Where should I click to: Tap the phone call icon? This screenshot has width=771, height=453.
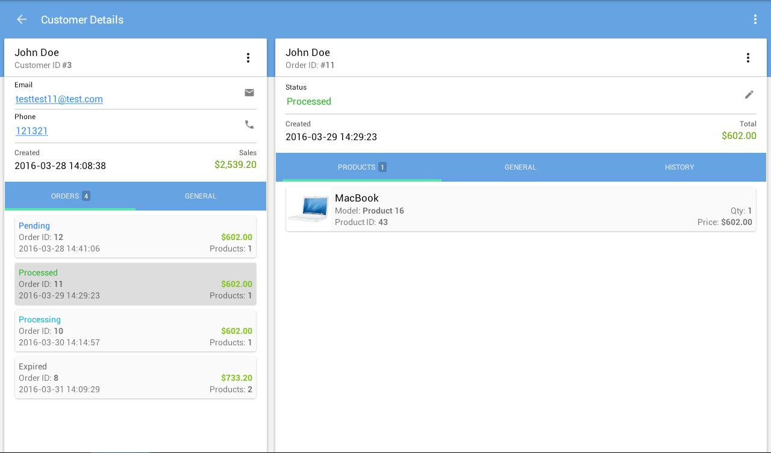click(x=249, y=125)
